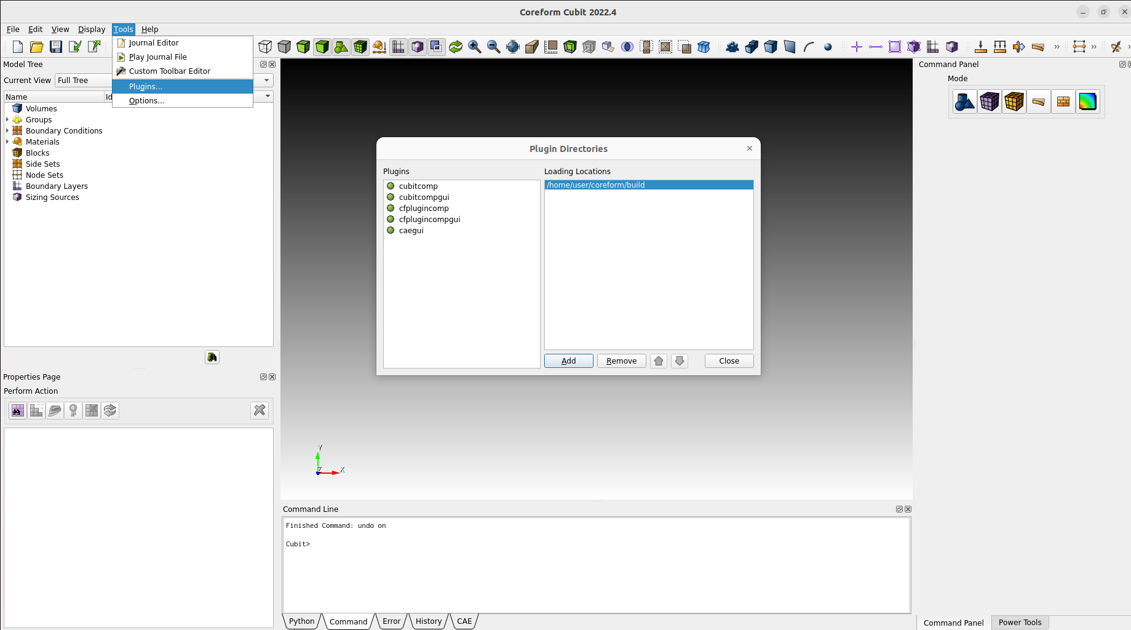
Task: Open purple Mesh mode in Command Panel
Action: 990,102
